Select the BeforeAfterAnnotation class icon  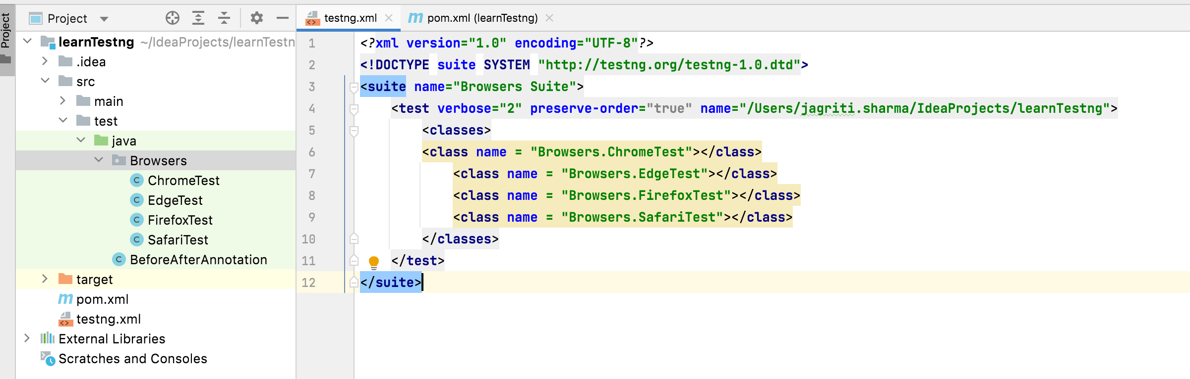(x=119, y=259)
